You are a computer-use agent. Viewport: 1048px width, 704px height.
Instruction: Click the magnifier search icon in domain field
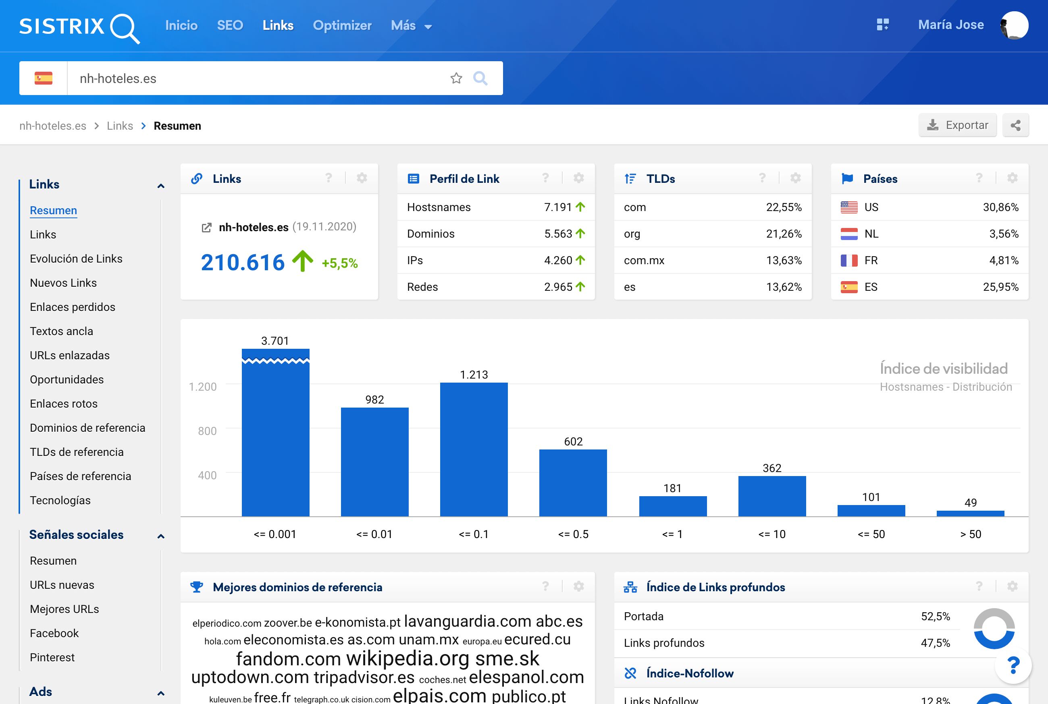[x=480, y=78]
